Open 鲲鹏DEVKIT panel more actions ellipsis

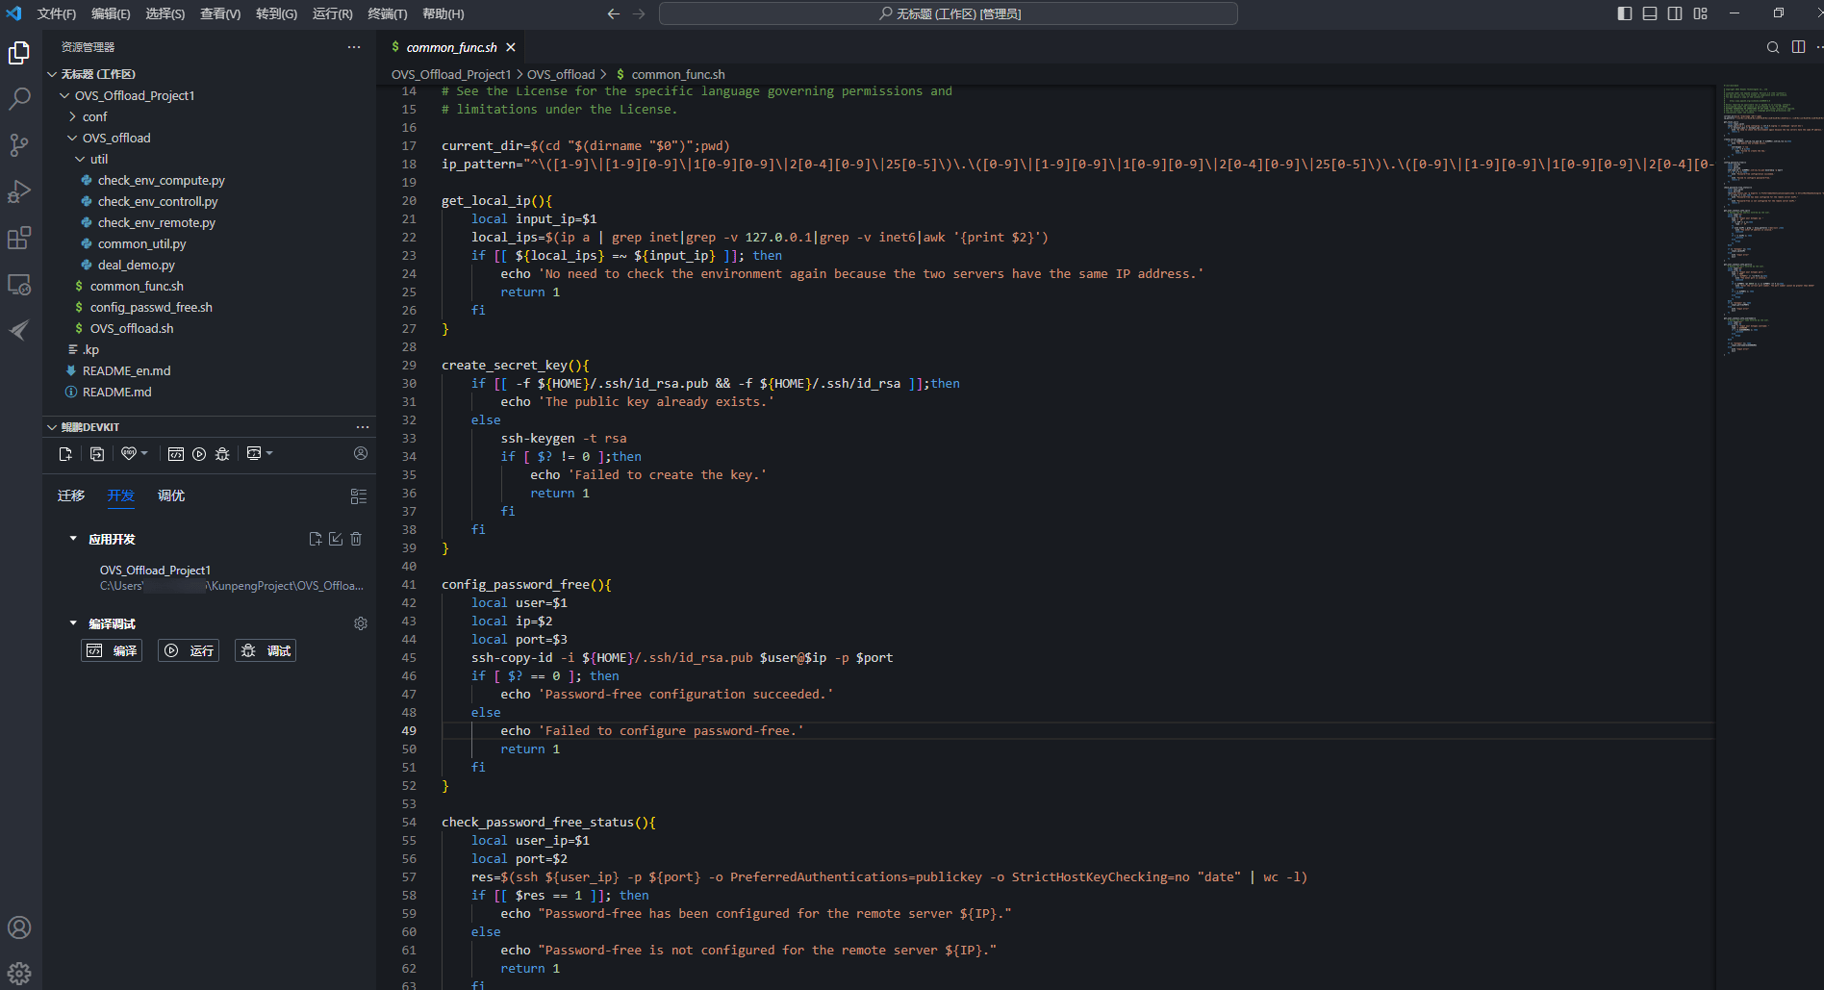coord(363,427)
